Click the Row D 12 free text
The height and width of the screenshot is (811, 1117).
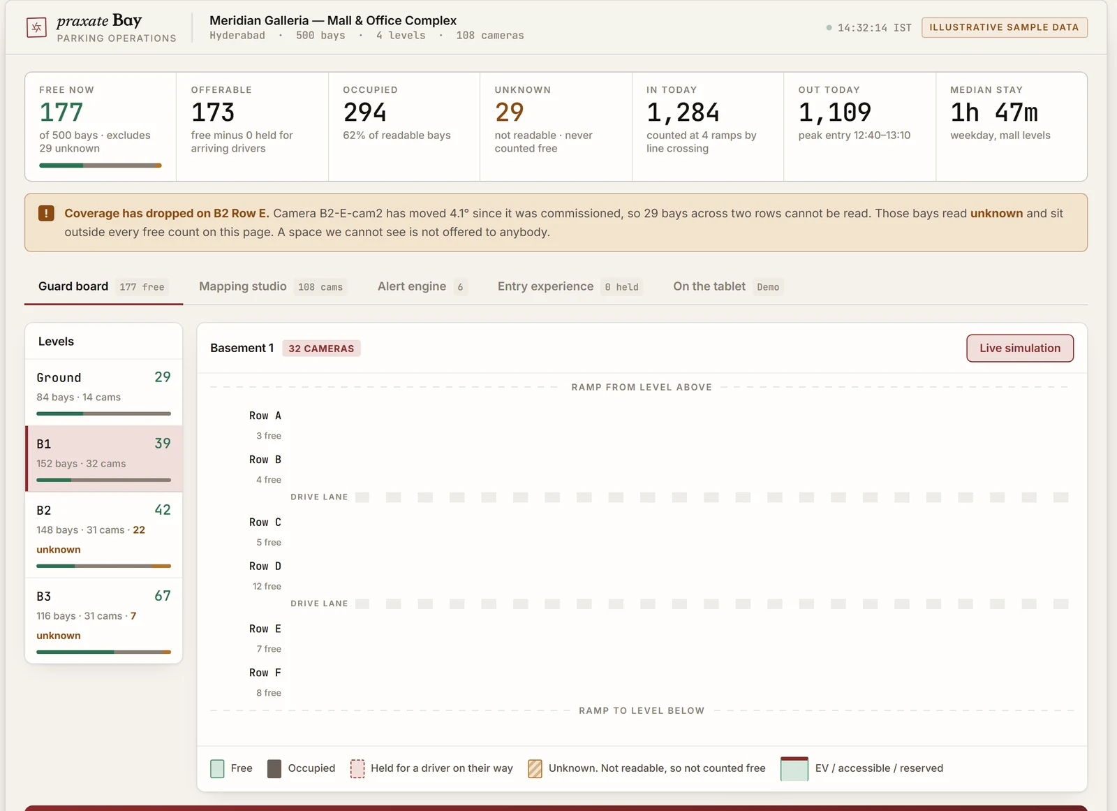267,587
